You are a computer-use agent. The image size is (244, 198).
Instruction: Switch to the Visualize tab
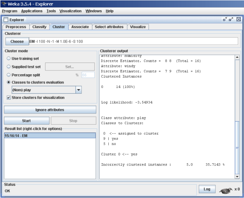138,27
